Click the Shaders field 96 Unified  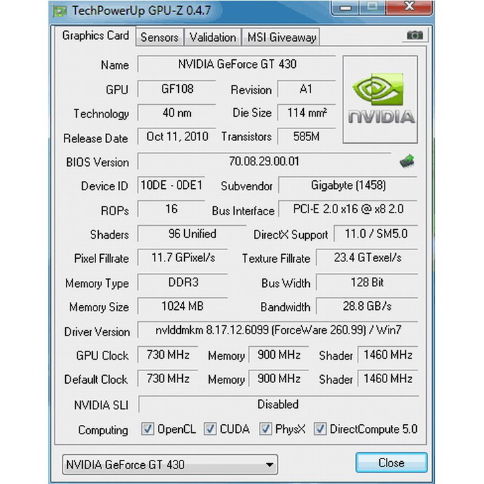pyautogui.click(x=192, y=234)
